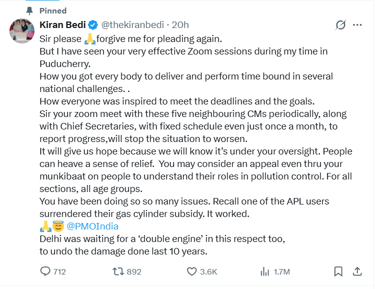Click the pin icon beside Pinned
The height and width of the screenshot is (289, 380).
tap(29, 10)
